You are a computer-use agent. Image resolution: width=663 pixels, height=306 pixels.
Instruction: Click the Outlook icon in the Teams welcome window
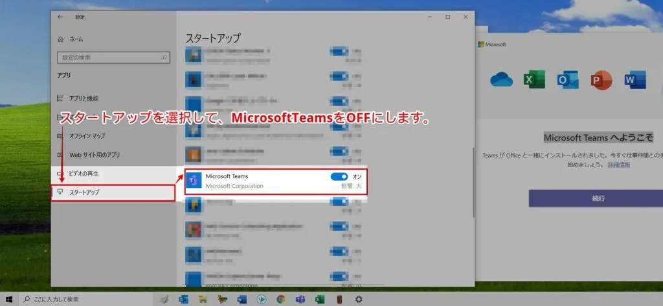tap(567, 79)
